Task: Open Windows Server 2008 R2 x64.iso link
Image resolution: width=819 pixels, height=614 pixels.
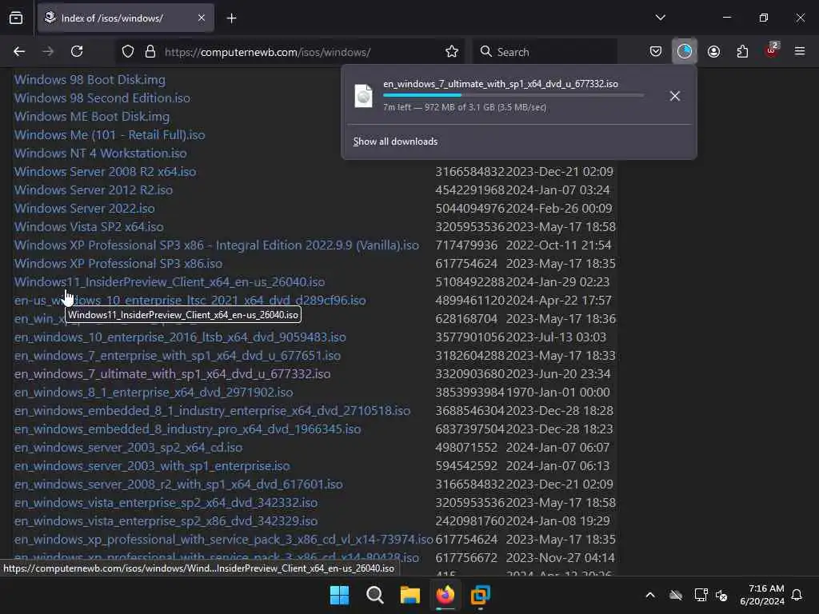Action: [x=105, y=172]
